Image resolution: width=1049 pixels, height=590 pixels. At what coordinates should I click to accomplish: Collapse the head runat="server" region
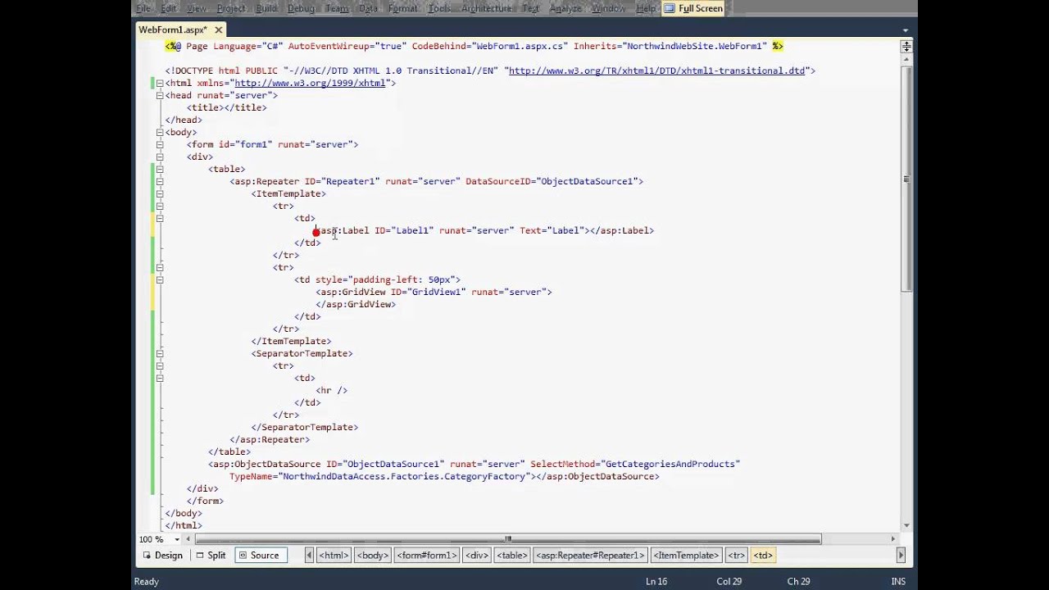(x=160, y=95)
